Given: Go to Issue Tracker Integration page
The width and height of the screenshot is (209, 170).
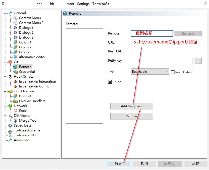Looking at the screenshot, I should pos(38,81).
